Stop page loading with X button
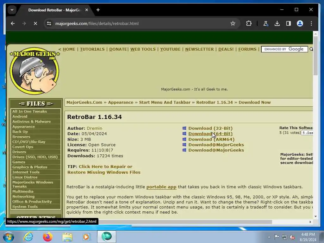The image size is (324, 243). coord(35,23)
